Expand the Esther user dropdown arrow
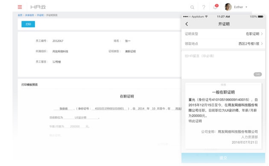The width and height of the screenshot is (269, 166). (x=246, y=7)
